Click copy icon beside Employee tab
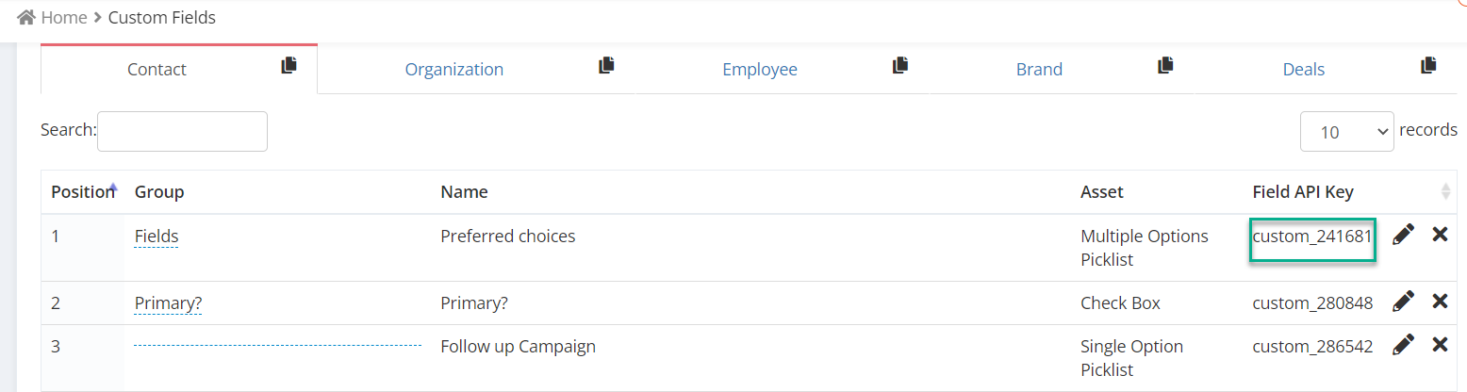The width and height of the screenshot is (1467, 392). point(900,65)
